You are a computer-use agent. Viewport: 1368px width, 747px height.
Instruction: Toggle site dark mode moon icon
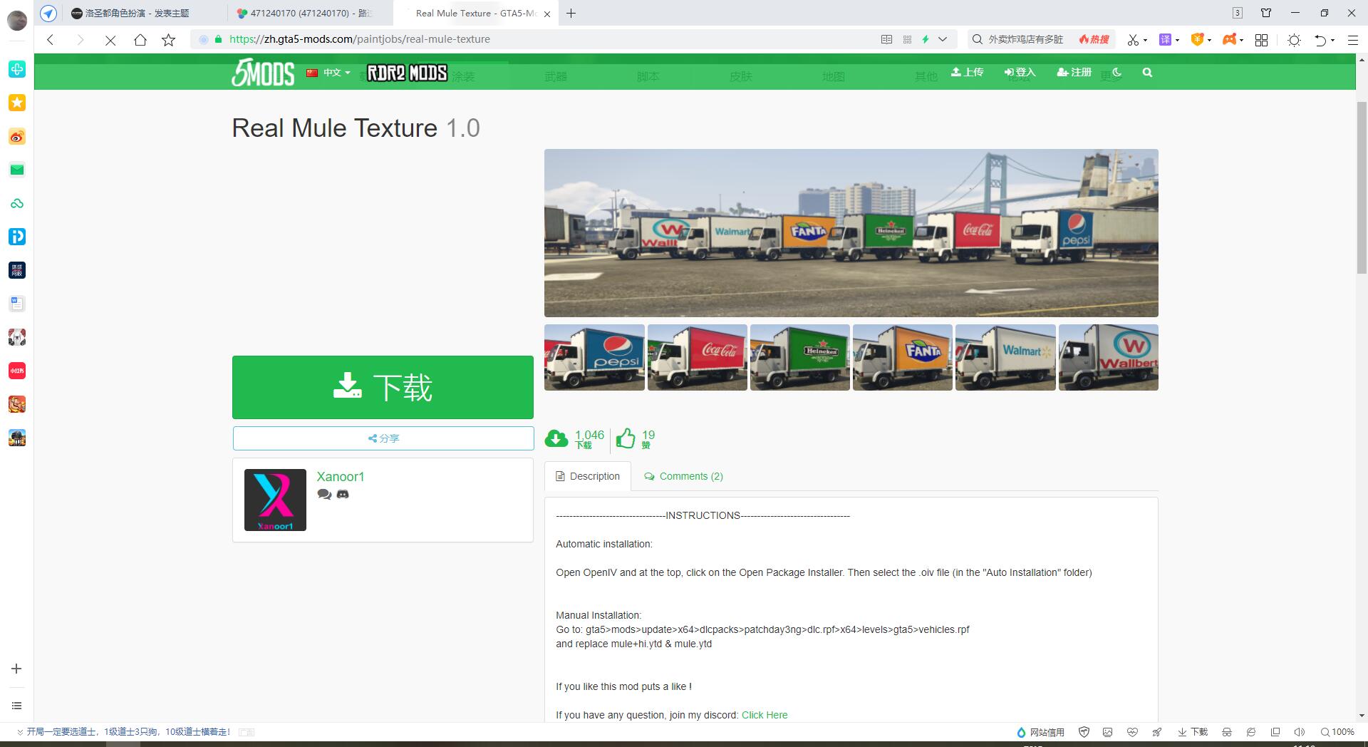tap(1116, 72)
